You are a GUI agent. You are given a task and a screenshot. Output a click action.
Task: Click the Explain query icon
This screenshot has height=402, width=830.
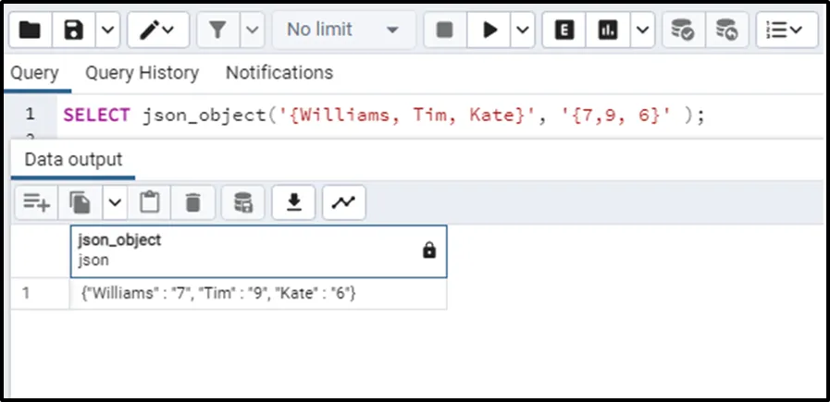(x=564, y=30)
